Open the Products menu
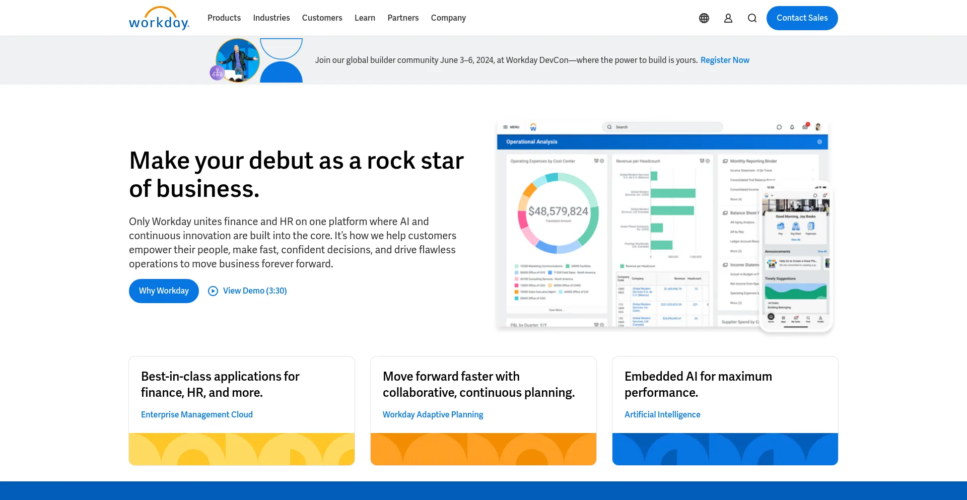The image size is (967, 500). (224, 18)
